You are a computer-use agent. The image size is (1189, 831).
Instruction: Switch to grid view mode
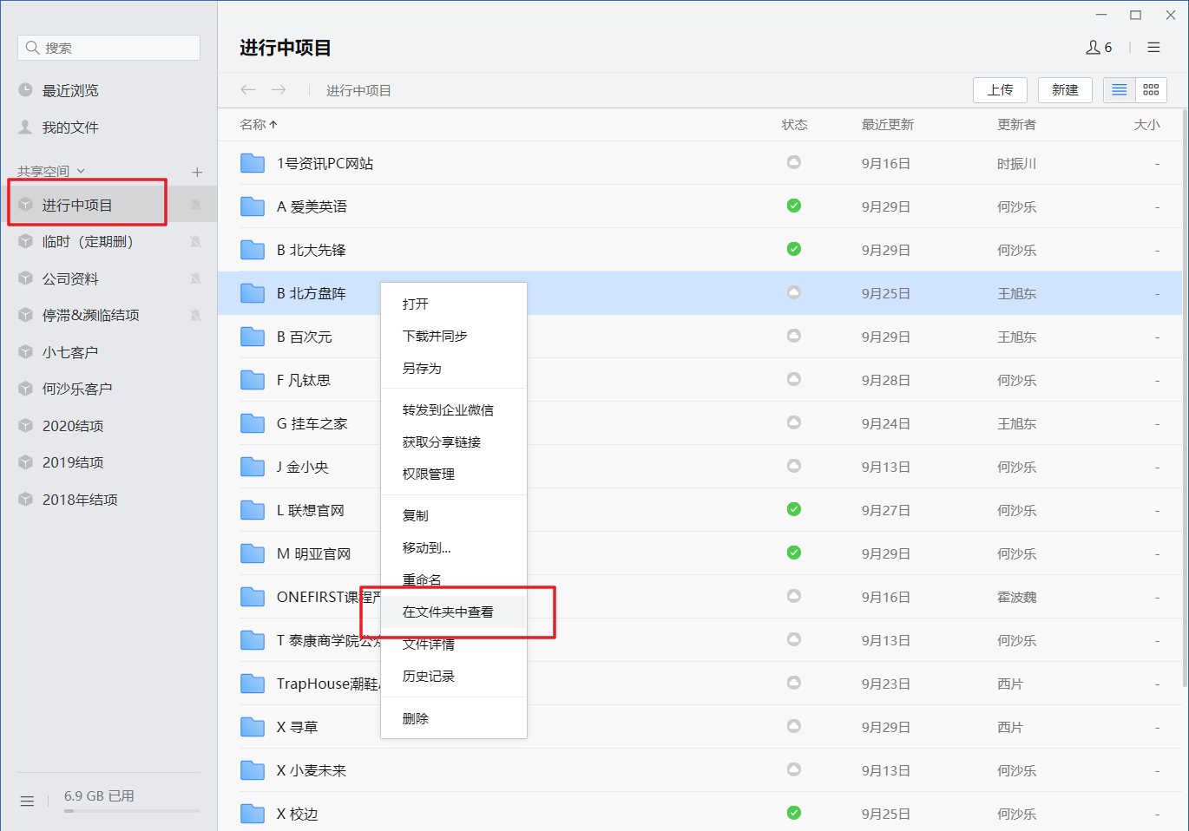click(1151, 90)
